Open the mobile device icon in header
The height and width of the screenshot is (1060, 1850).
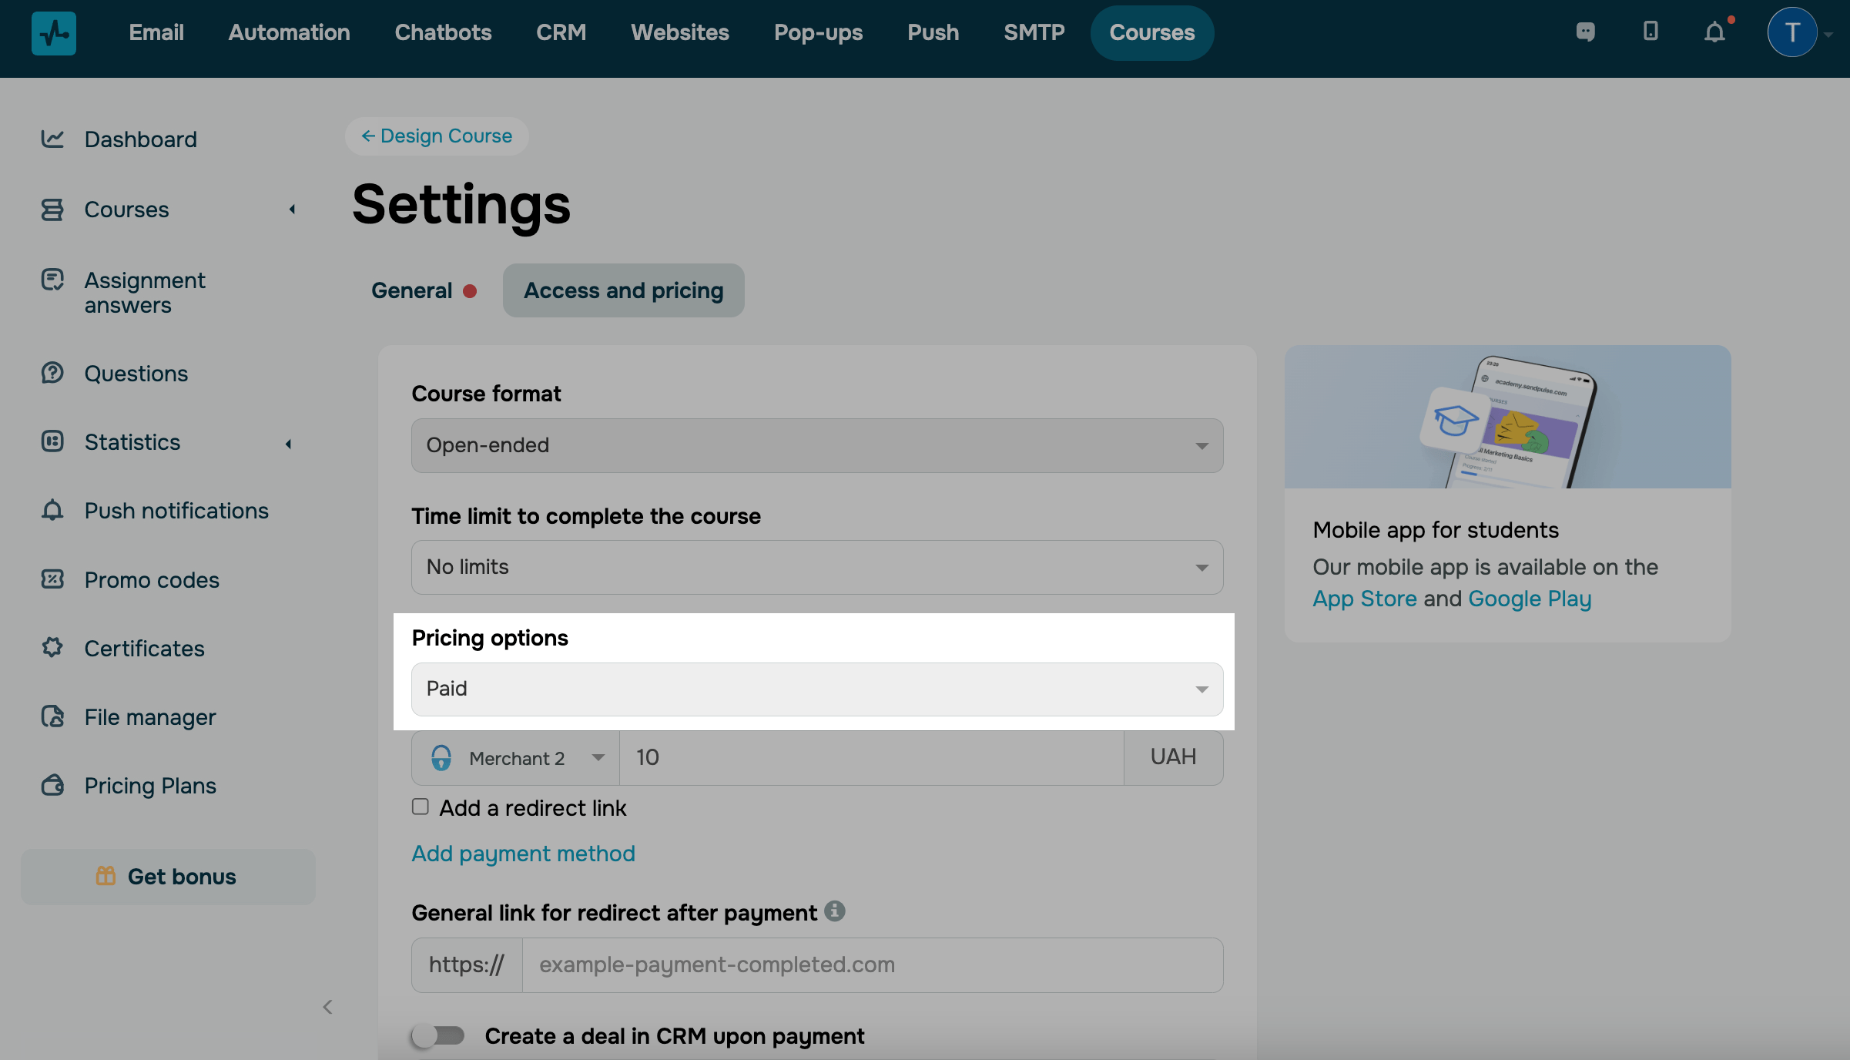point(1650,32)
